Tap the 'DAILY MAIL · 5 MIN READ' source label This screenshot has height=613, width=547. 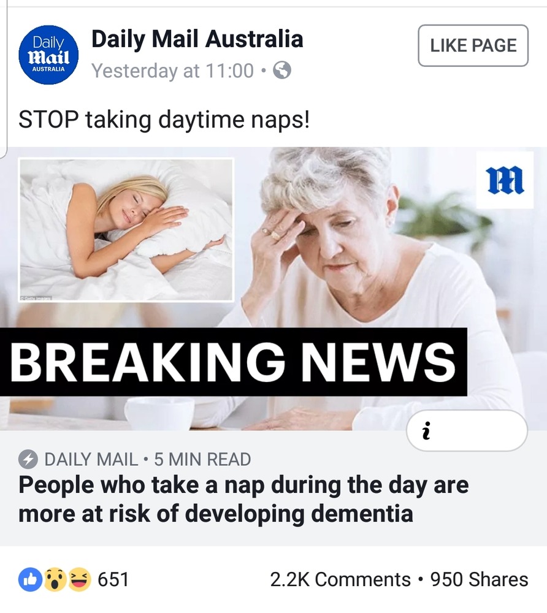point(147,459)
